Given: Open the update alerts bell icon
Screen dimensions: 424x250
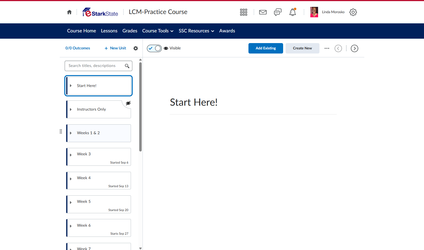Looking at the screenshot, I should (x=292, y=12).
